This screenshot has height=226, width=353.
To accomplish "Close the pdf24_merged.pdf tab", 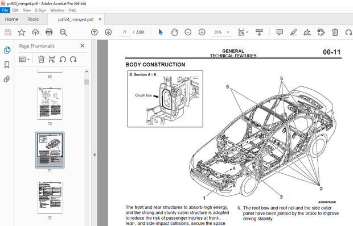I will 100,19.
